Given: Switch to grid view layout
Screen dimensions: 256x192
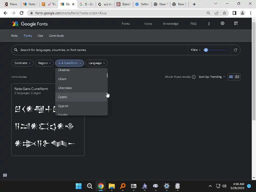Looking at the screenshot, I should tap(231, 77).
